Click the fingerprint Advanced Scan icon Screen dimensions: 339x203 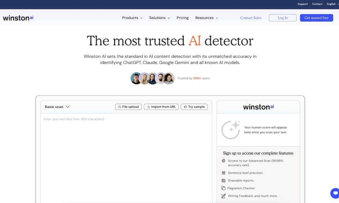tap(223, 161)
